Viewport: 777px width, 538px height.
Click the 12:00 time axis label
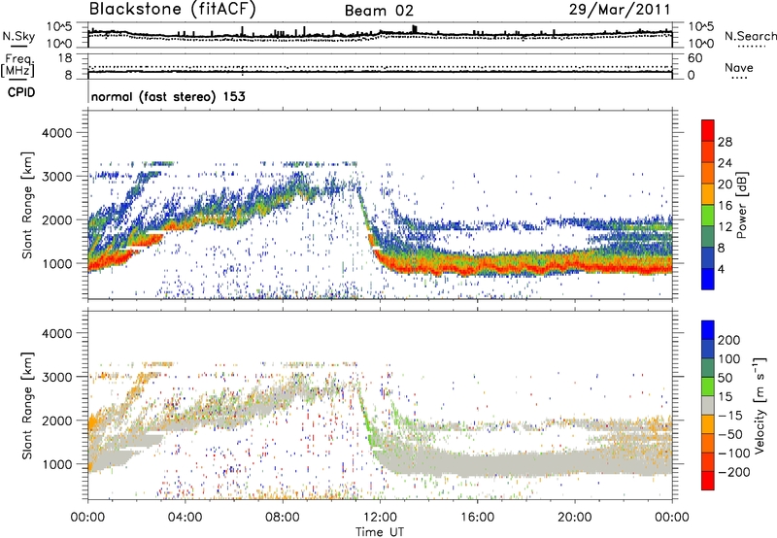pos(380,518)
